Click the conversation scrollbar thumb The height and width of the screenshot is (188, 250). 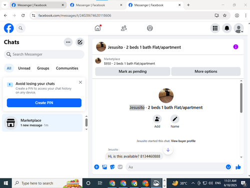point(241,98)
